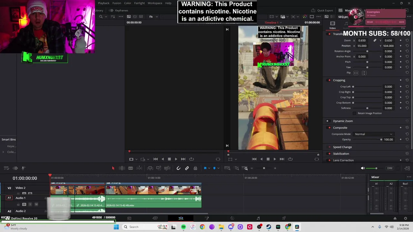The height and width of the screenshot is (232, 413).
Task: Click the Detail Zoom icon
Action: (x=237, y=168)
